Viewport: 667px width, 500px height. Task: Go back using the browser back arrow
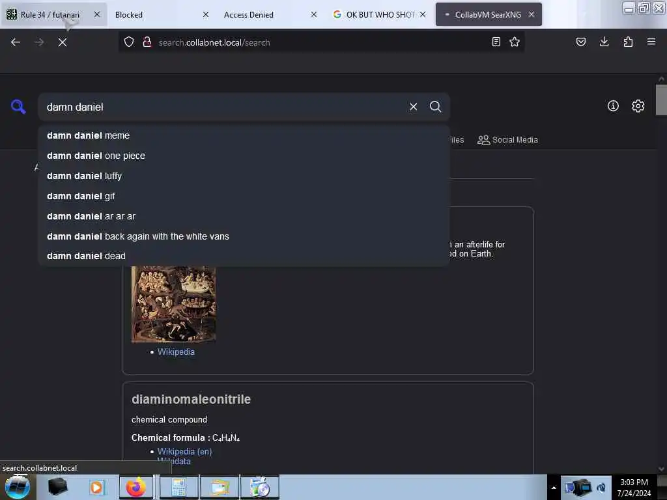[x=16, y=42]
